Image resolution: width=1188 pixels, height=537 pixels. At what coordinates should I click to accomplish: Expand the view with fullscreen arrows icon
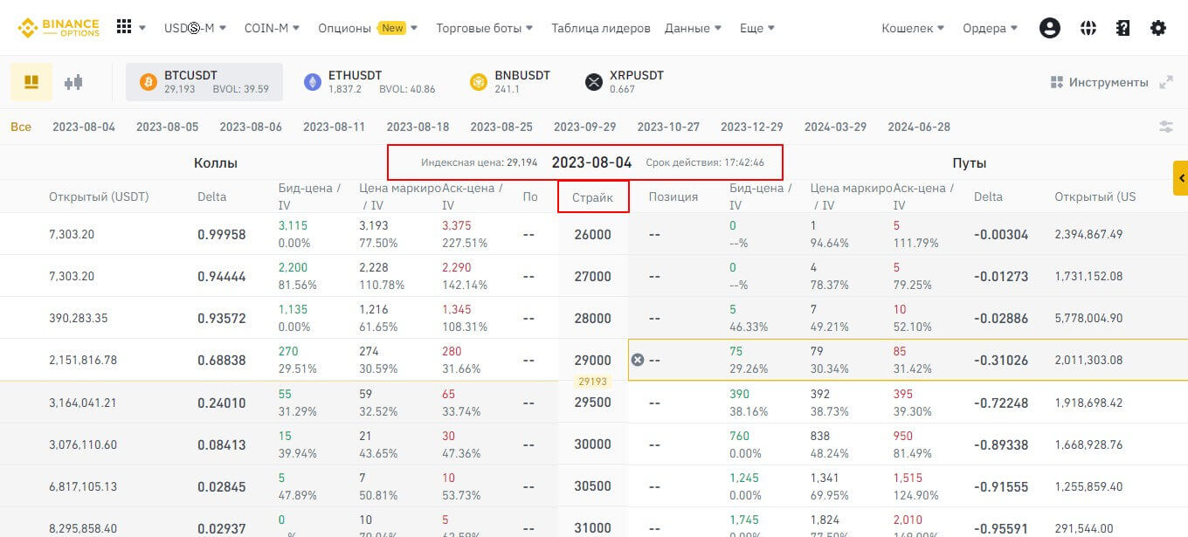[x=1166, y=82]
